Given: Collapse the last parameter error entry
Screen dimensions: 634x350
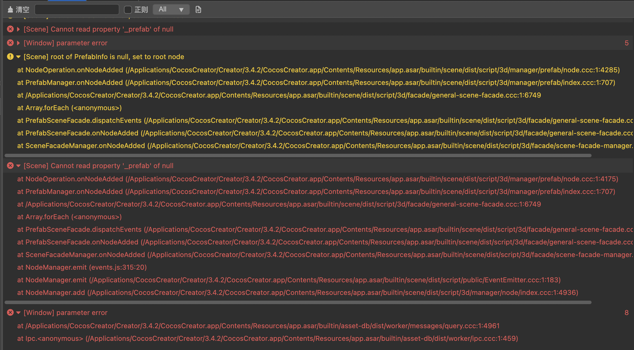Looking at the screenshot, I should point(18,313).
